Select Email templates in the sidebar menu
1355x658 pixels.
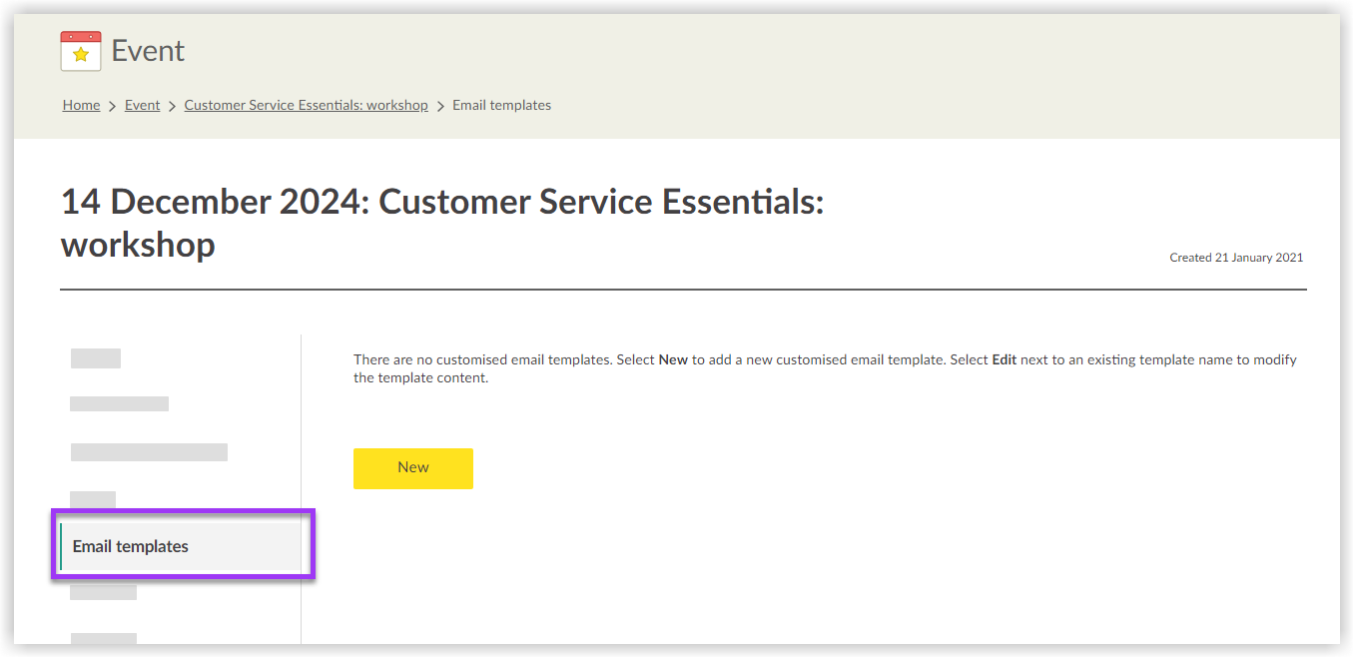131,547
